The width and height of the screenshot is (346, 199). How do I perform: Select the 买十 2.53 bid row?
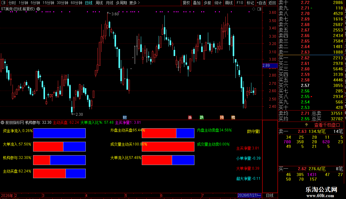tap(311, 107)
